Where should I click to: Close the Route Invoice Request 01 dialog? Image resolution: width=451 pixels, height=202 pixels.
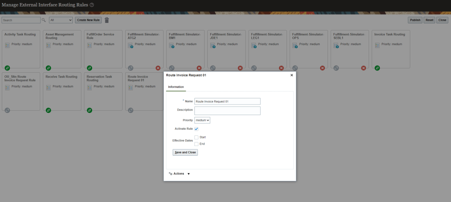(x=291, y=75)
